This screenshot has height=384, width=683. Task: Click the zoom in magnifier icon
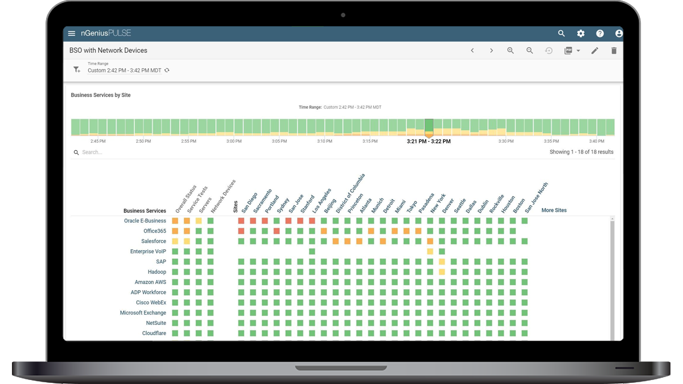[511, 51]
